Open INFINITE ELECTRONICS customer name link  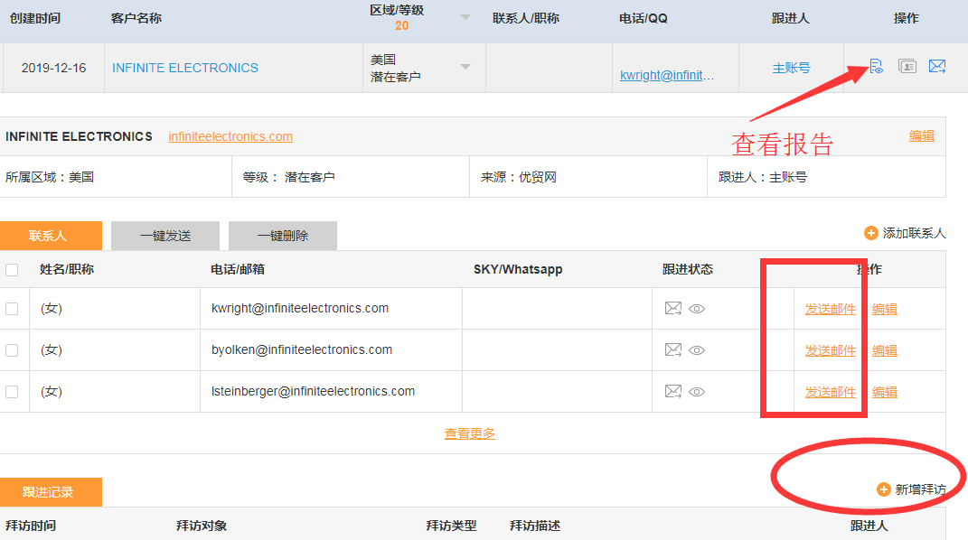pos(185,68)
